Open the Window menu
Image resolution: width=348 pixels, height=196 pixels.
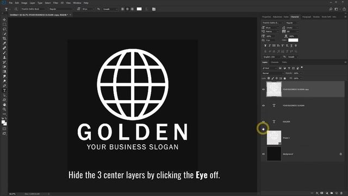pos(77,3)
